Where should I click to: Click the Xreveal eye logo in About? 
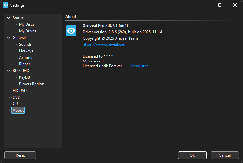pyautogui.click(x=71, y=31)
